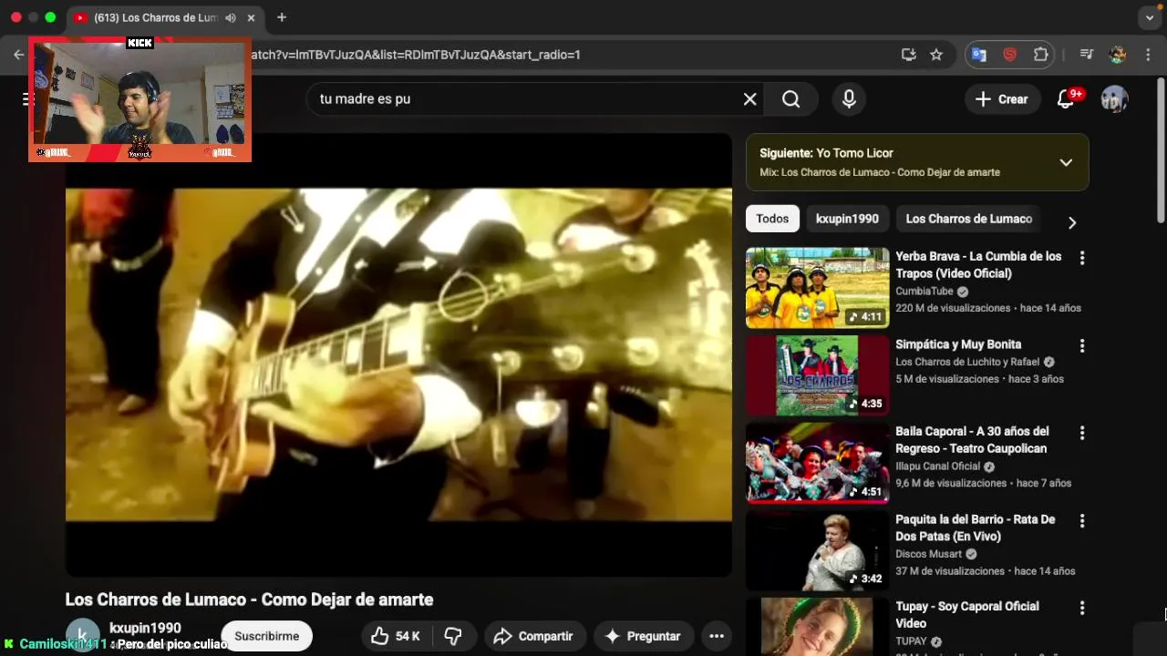Click the page vertical scrollbar

click(x=1161, y=150)
